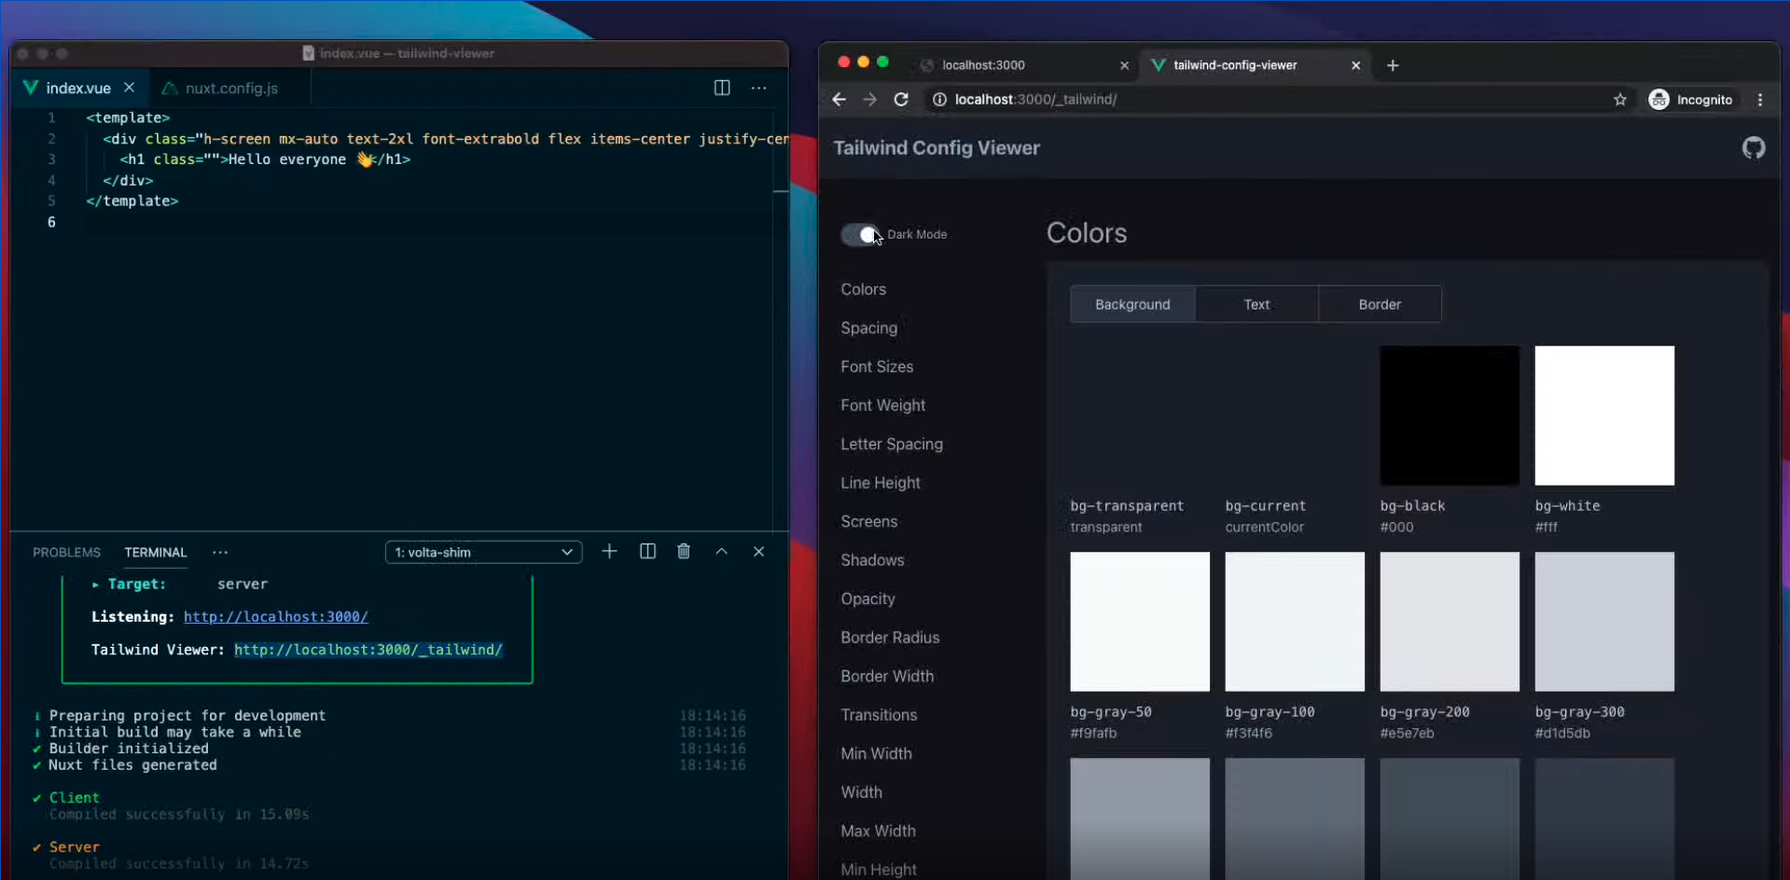
Task: Open Border Radius section
Action: [x=890, y=638]
